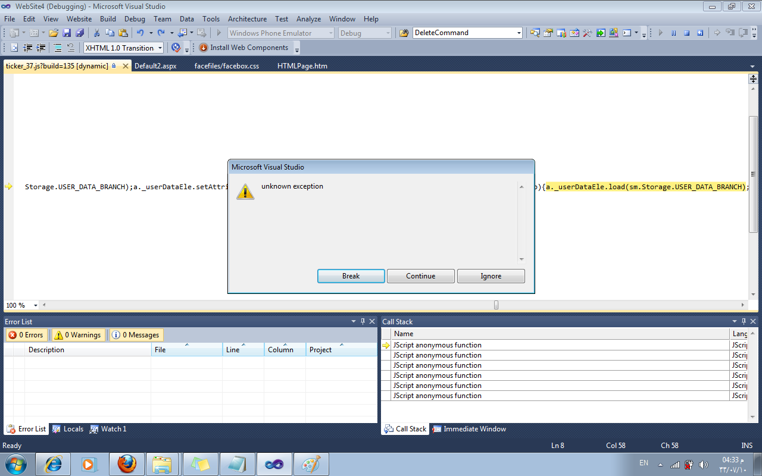Click the Description column header in Error List
Viewport: 762px width, 476px height.
88,350
